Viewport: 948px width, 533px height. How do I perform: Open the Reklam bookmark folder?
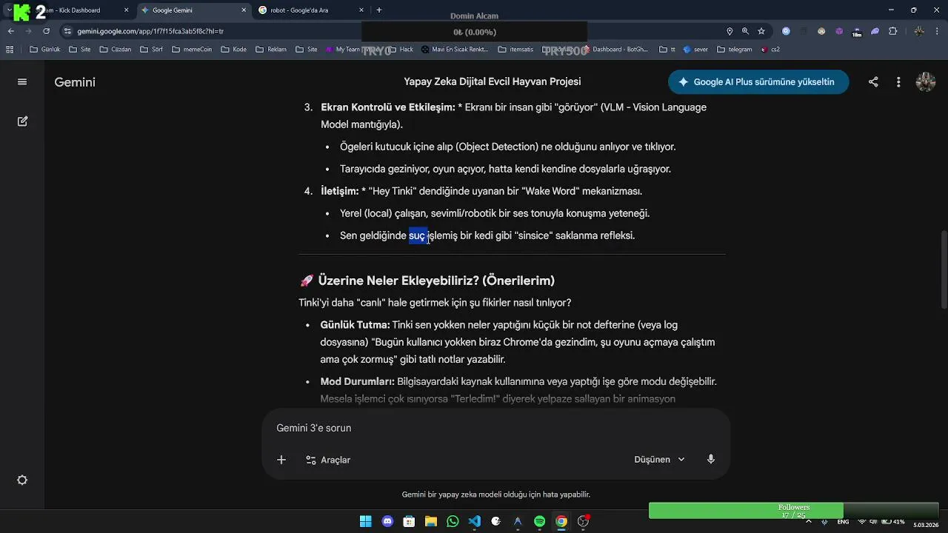click(x=271, y=50)
